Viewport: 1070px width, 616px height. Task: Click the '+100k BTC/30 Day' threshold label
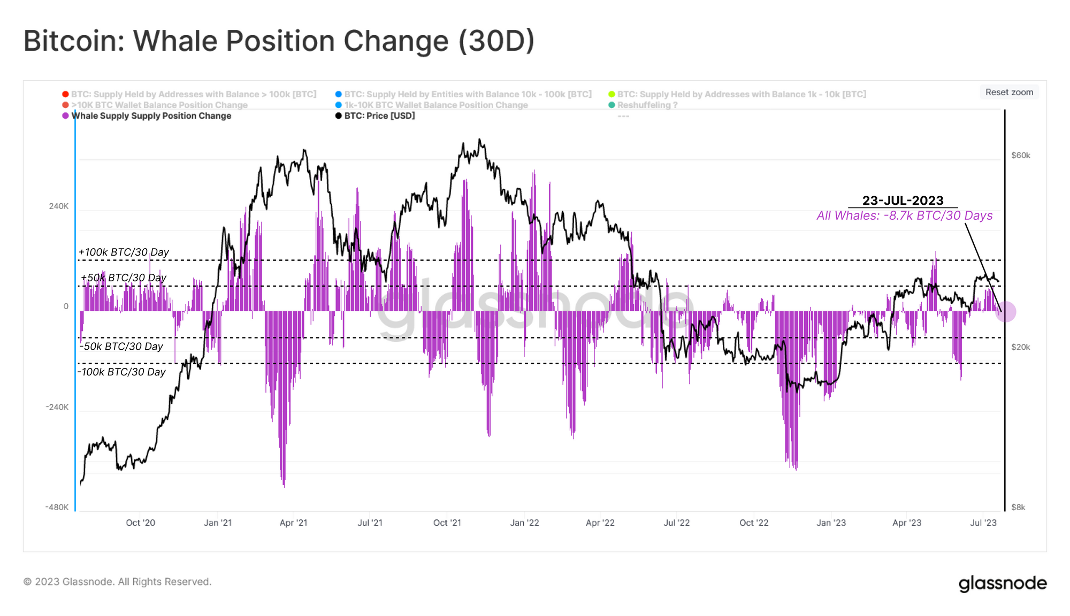(x=124, y=252)
